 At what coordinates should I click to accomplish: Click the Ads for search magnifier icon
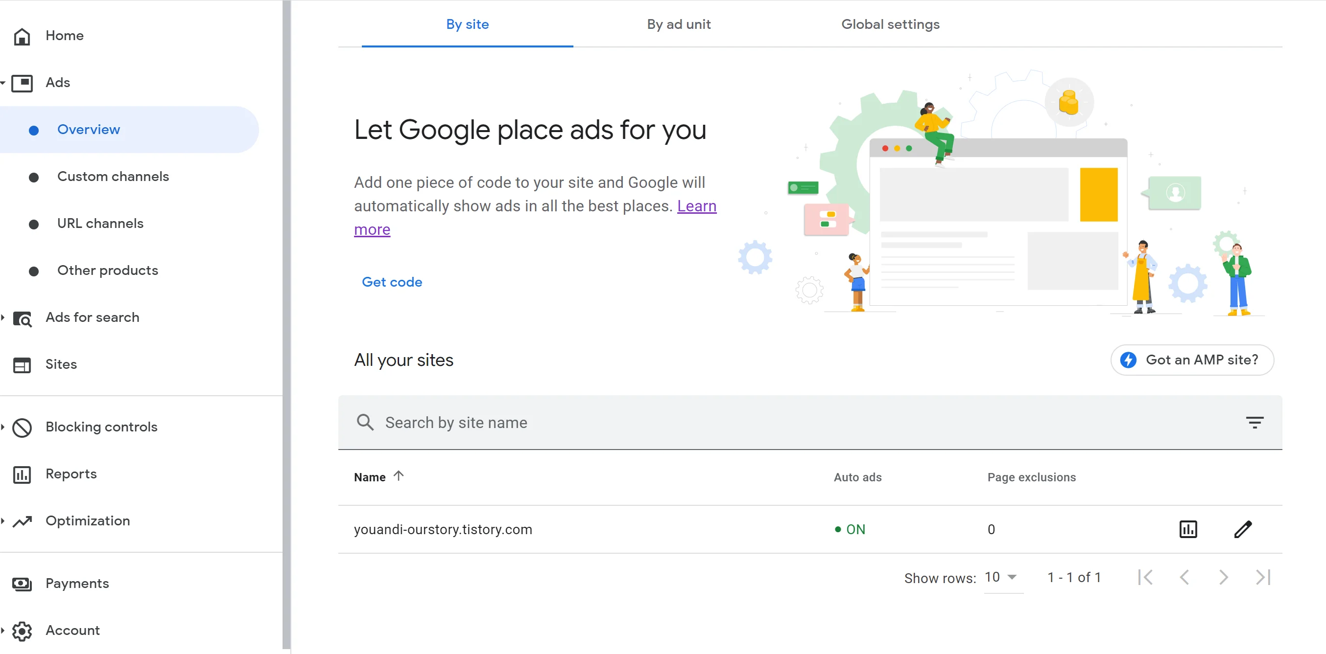tap(22, 318)
